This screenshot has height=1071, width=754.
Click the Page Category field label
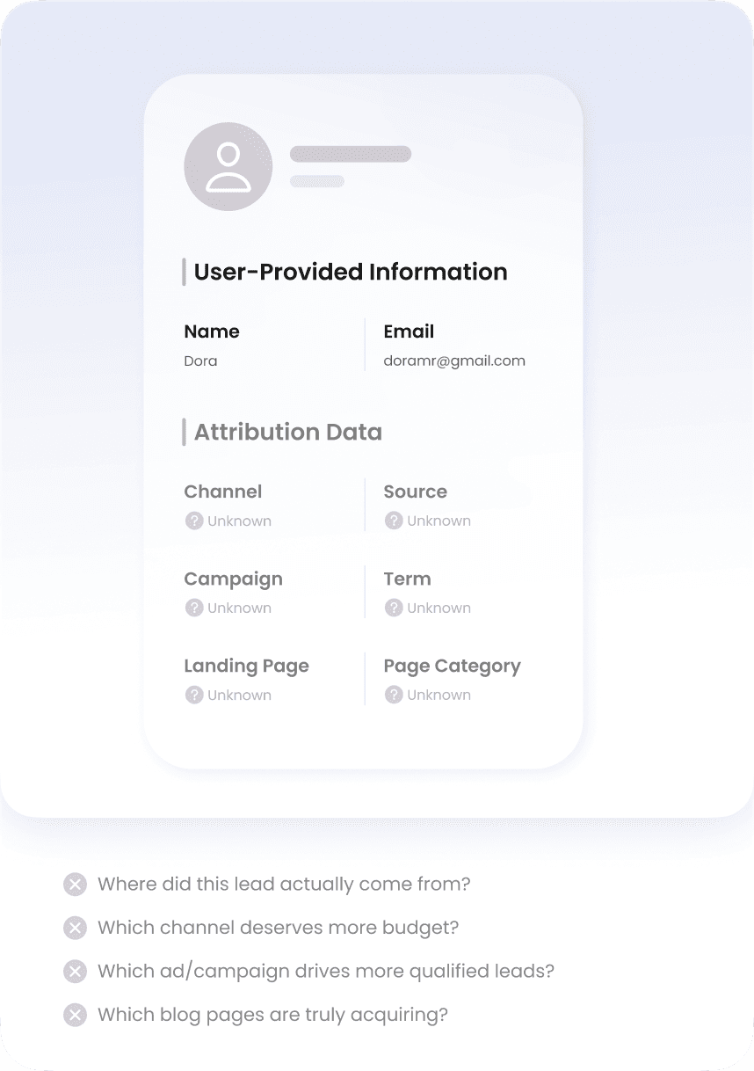[452, 666]
